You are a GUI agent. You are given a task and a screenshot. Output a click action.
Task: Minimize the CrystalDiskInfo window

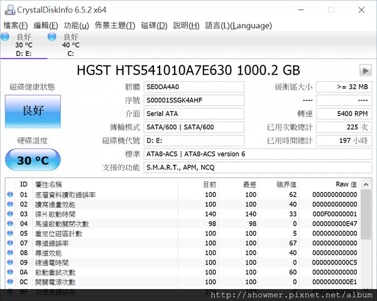tap(301, 10)
